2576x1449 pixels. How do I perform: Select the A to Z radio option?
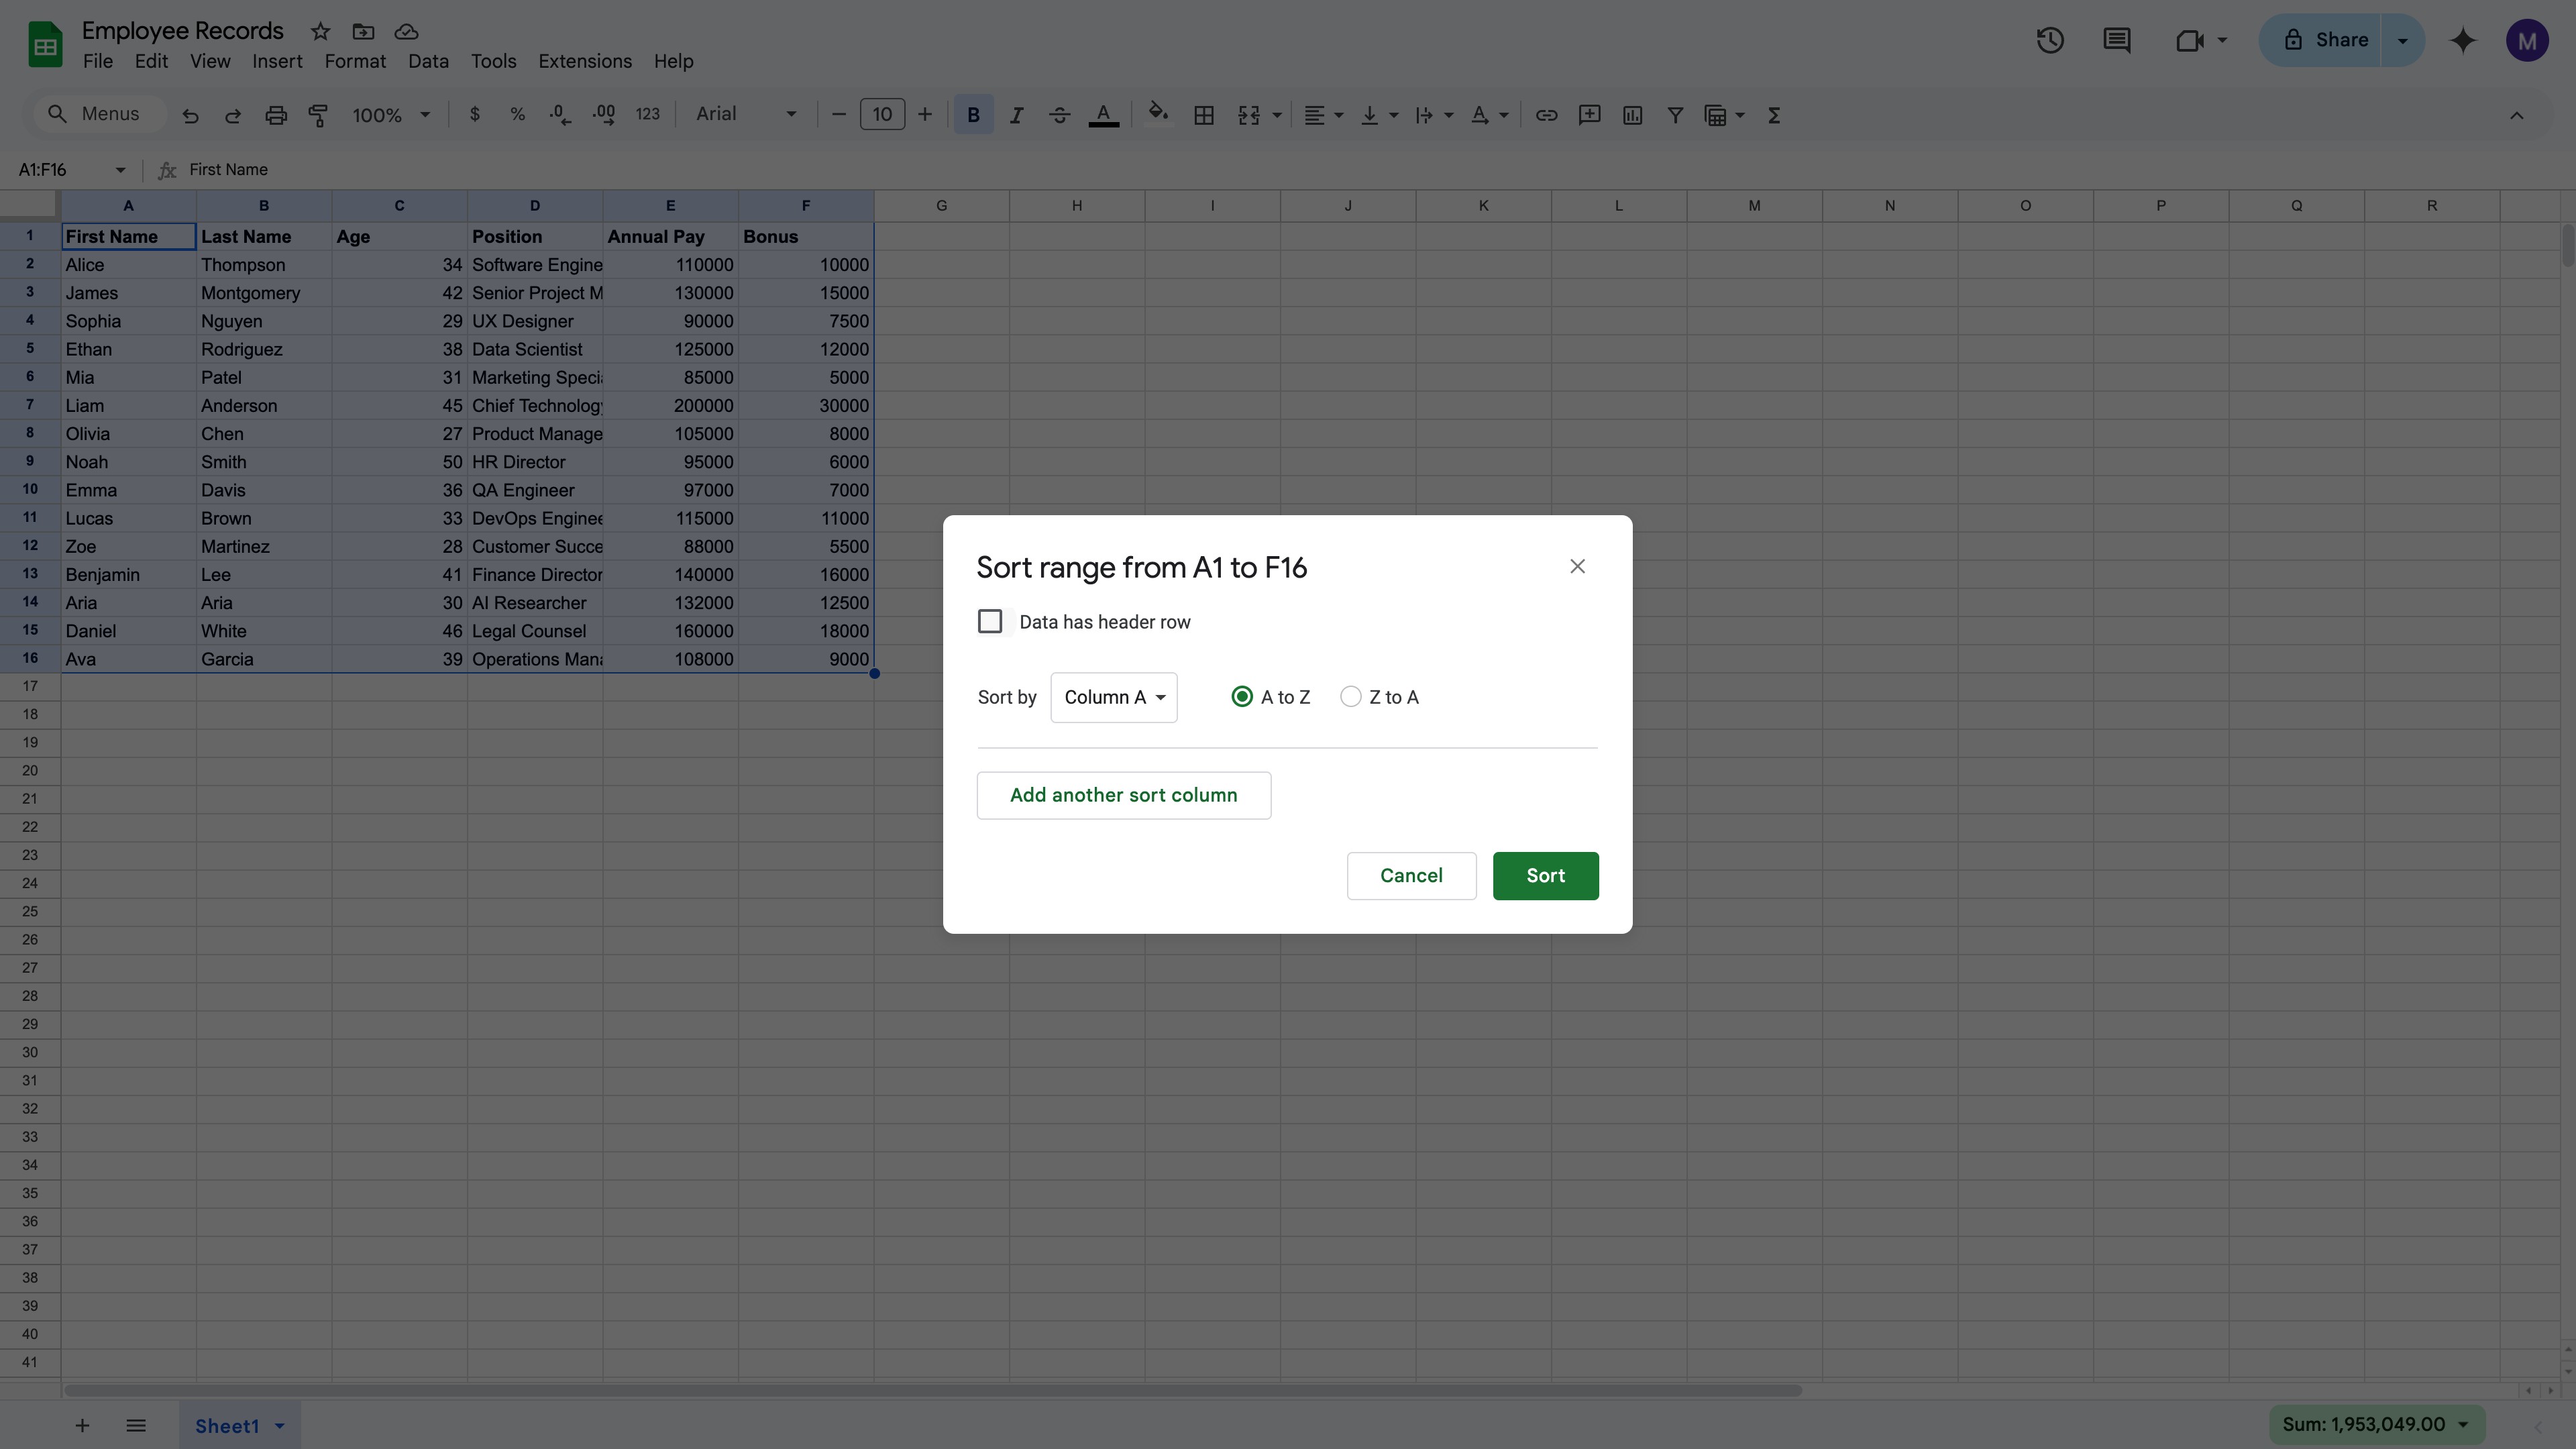coord(1242,697)
